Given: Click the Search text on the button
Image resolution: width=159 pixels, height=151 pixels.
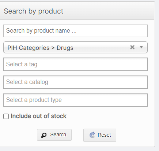Looking at the screenshot, I should (x=58, y=135).
